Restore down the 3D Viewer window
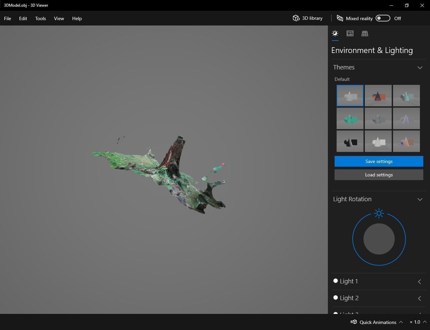430x330 pixels. pos(407,5)
